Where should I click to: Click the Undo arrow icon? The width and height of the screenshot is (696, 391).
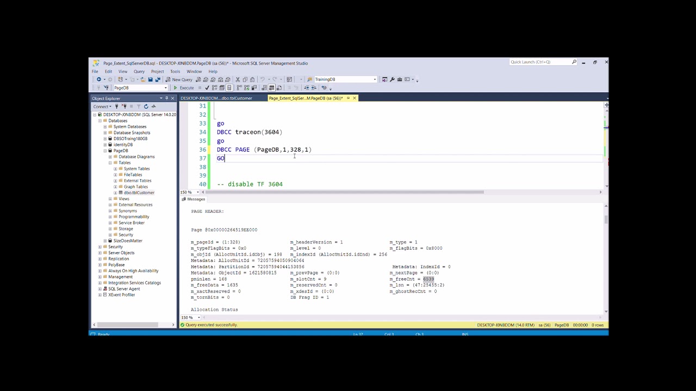point(262,79)
